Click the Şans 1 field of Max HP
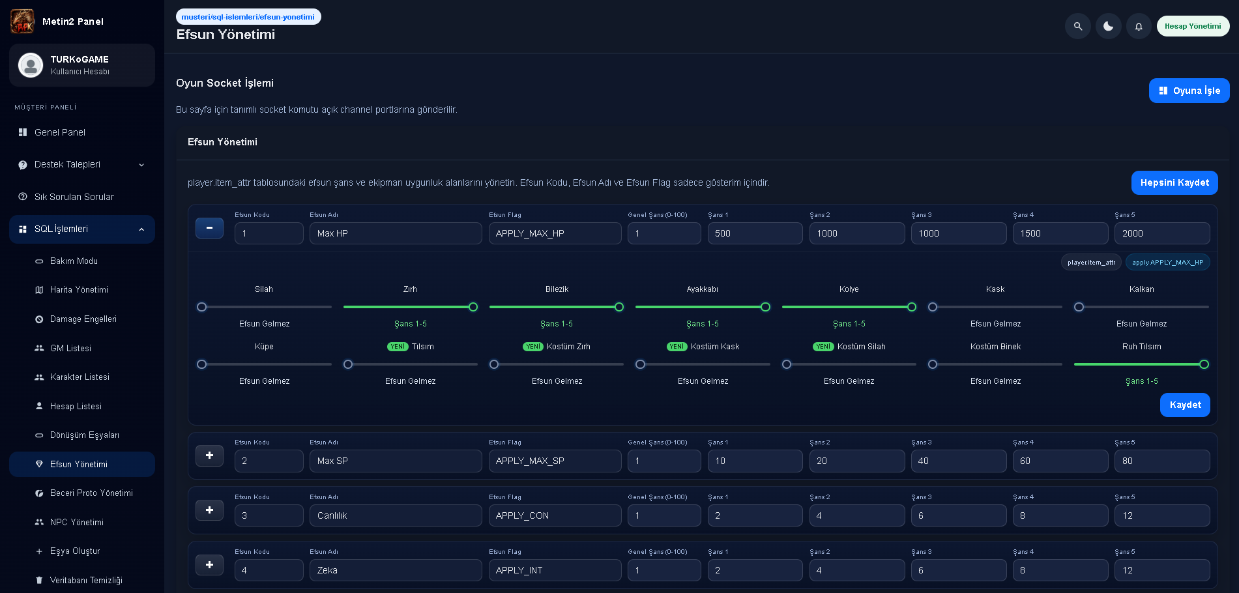This screenshot has height=593, width=1239. (755, 233)
